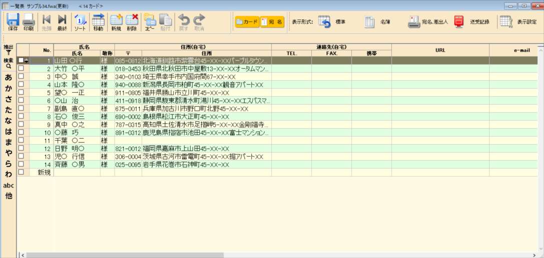544x258 pixels.
Task: Tick the checkbox for row 7 副島
Action: 21,108
